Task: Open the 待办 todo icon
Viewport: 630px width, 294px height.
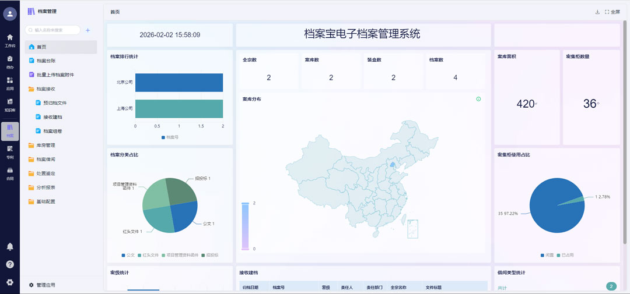Action: pos(9,61)
